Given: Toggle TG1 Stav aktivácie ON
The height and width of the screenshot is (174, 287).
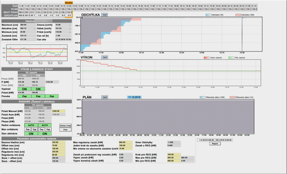Looking at the screenshot, I should click(x=31, y=134).
